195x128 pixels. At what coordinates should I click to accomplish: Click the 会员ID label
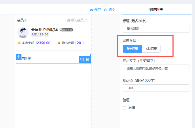[22, 20]
